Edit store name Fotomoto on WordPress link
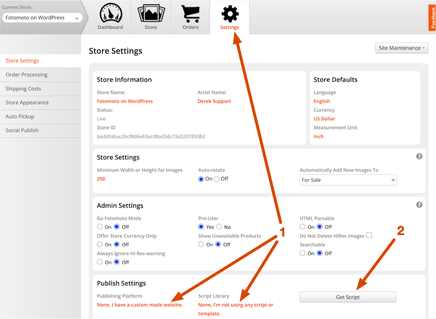 pyautogui.click(x=125, y=101)
